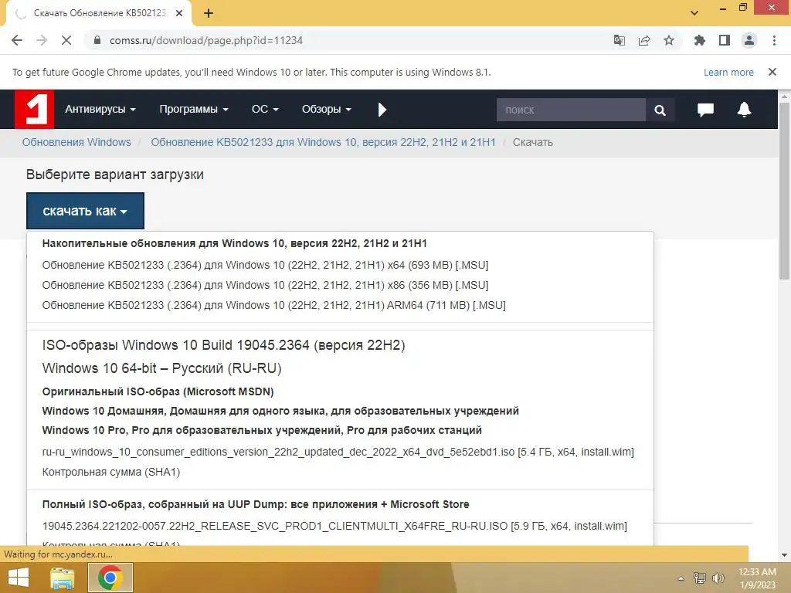This screenshot has height=593, width=791.
Task: Open the Обновление KB5021233 breadcrumb link
Action: [324, 142]
